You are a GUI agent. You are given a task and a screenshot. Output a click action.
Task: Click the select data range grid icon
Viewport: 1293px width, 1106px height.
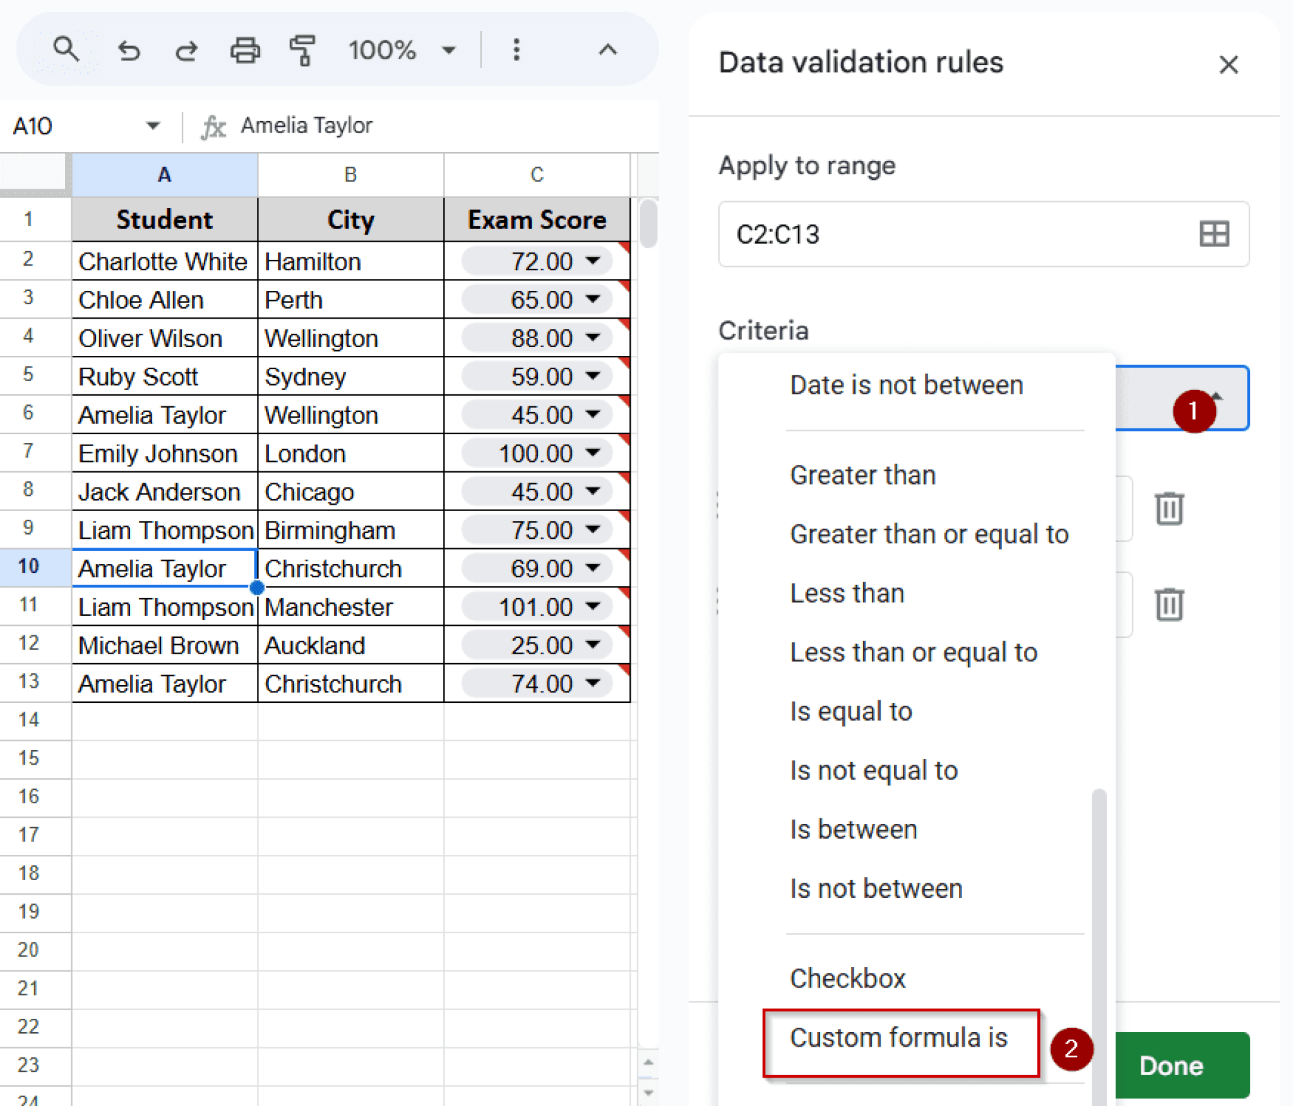[x=1213, y=234]
